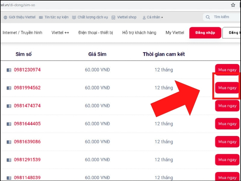Click the Đăng nhập login button

(x=205, y=33)
